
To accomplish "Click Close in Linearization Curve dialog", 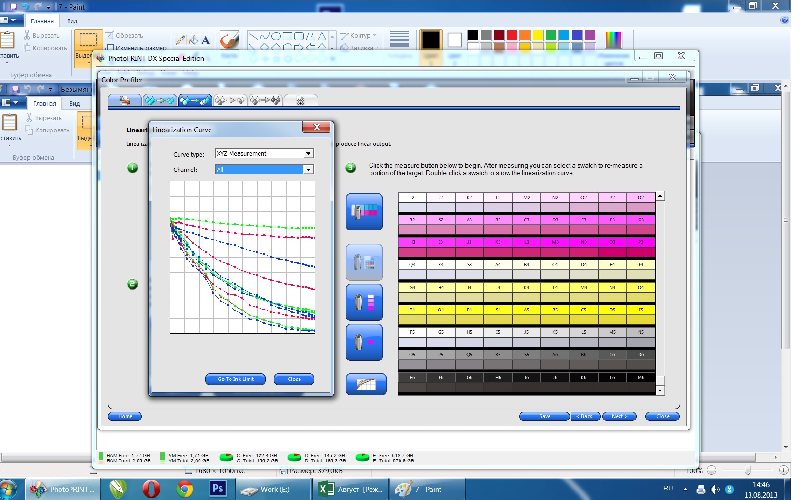I will [294, 379].
